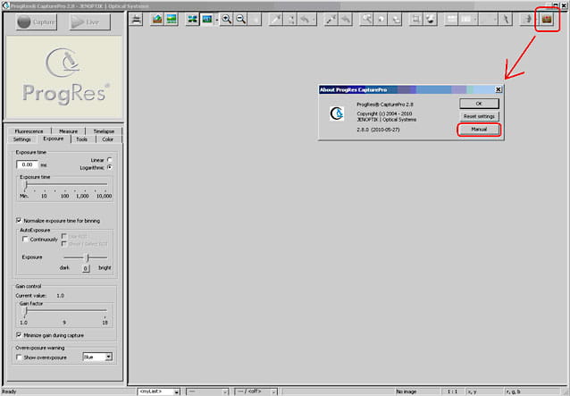Open the <myLast> dropdown in status bar
This screenshot has height=396, width=570.
coord(176,392)
